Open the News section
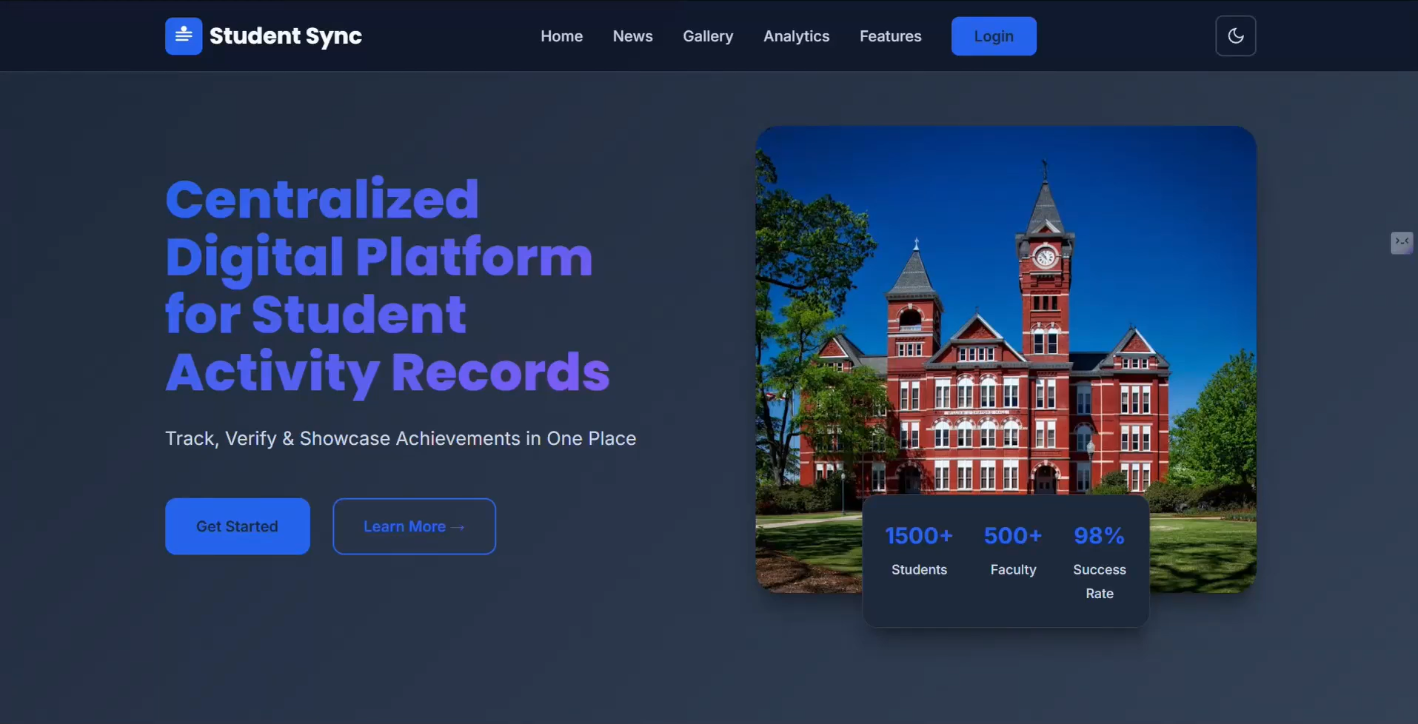1418x724 pixels. click(x=632, y=36)
